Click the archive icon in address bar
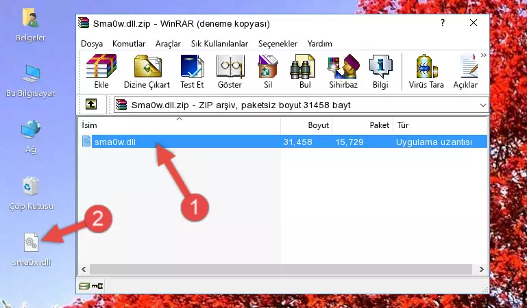The width and height of the screenshot is (527, 308). point(121,105)
